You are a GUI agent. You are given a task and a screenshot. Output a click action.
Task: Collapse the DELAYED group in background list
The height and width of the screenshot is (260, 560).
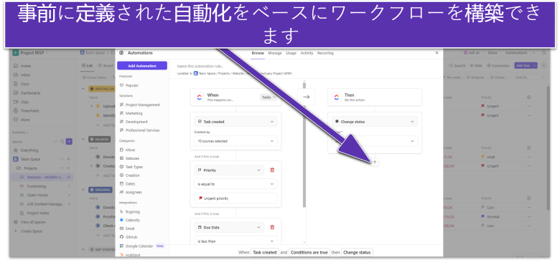(83, 139)
